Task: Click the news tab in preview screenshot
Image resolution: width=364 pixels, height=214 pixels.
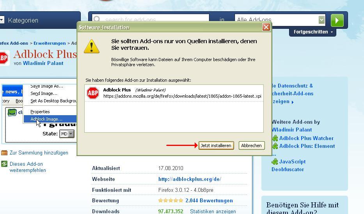Action: point(12,92)
